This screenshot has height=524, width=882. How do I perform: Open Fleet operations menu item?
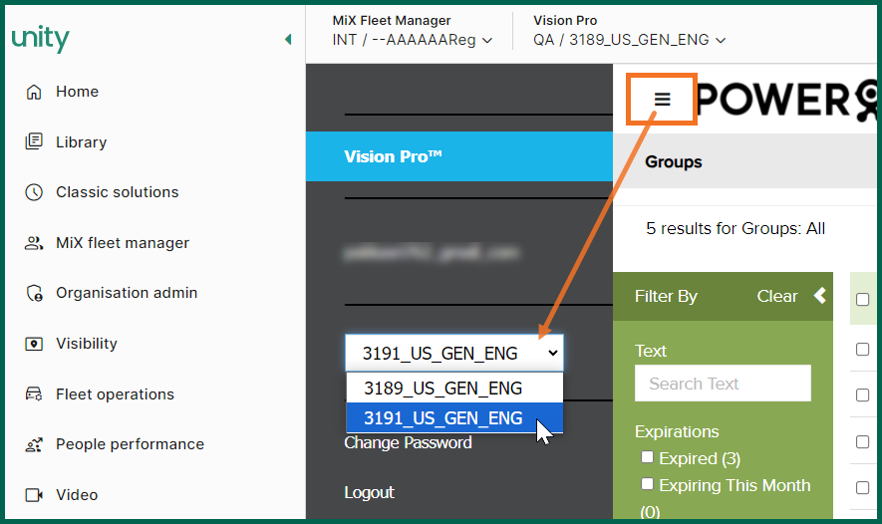tap(115, 394)
